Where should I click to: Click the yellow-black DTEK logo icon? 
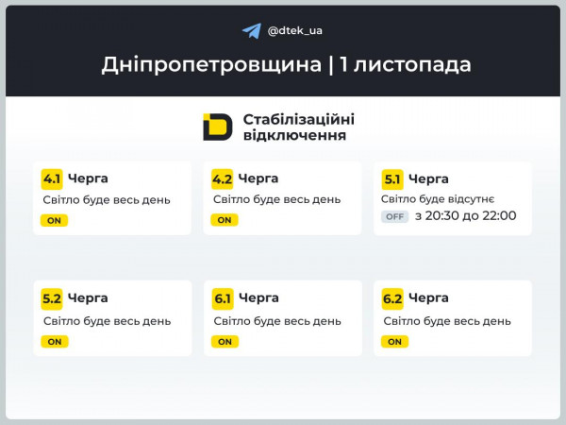tap(217, 127)
